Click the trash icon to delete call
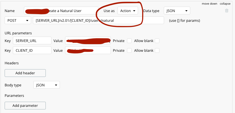Image resolution: width=235 pixels, height=113 pixels. (x=227, y=11)
